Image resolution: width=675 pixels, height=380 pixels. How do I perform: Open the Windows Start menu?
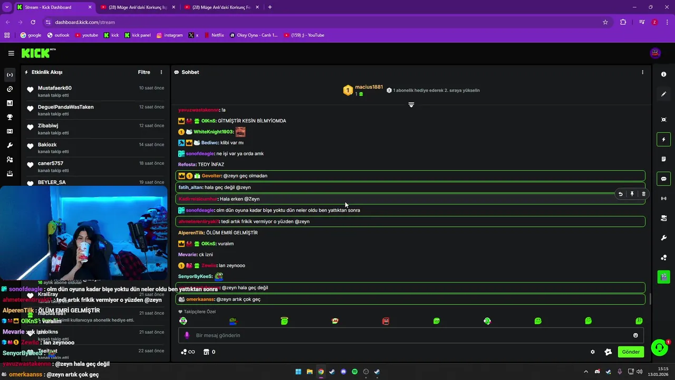point(298,372)
